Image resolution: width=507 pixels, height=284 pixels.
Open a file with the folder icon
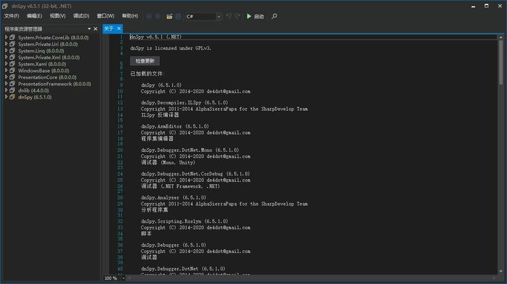click(x=169, y=16)
